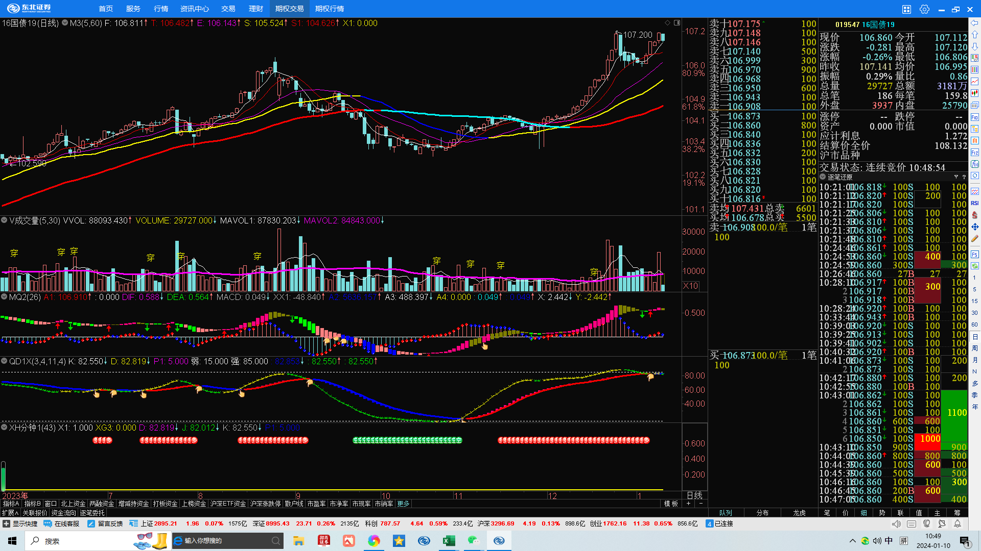Open the RSI indicator icon

(x=975, y=203)
